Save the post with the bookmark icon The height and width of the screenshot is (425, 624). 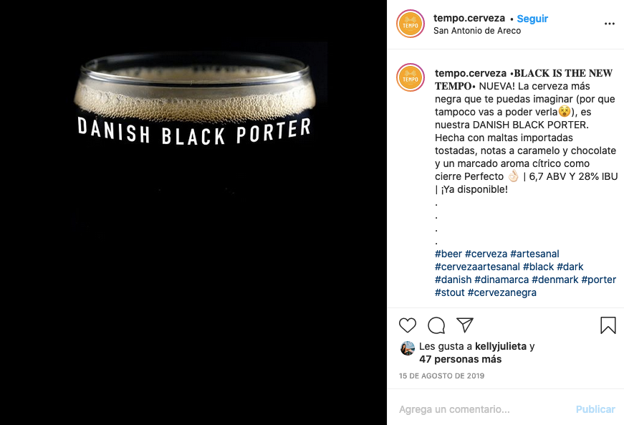(x=608, y=325)
